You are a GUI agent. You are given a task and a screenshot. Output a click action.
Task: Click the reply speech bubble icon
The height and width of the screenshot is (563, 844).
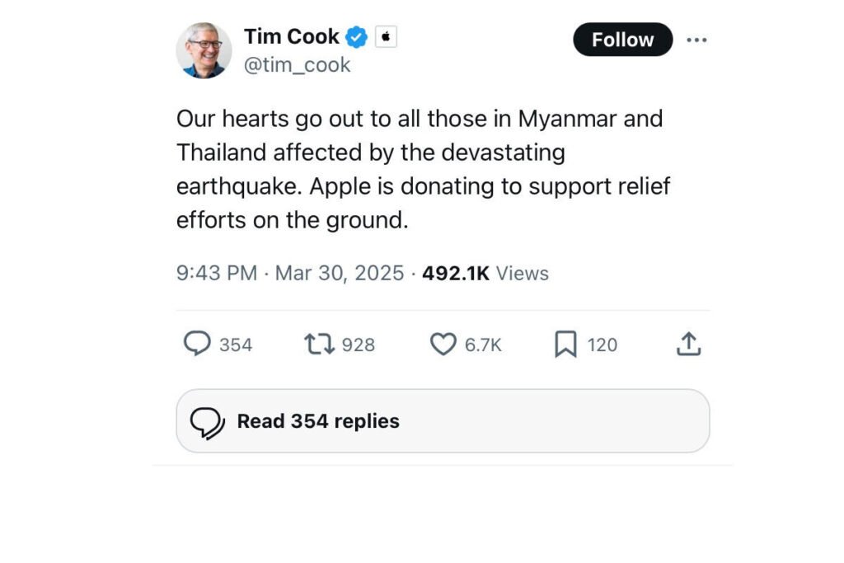pyautogui.click(x=196, y=344)
